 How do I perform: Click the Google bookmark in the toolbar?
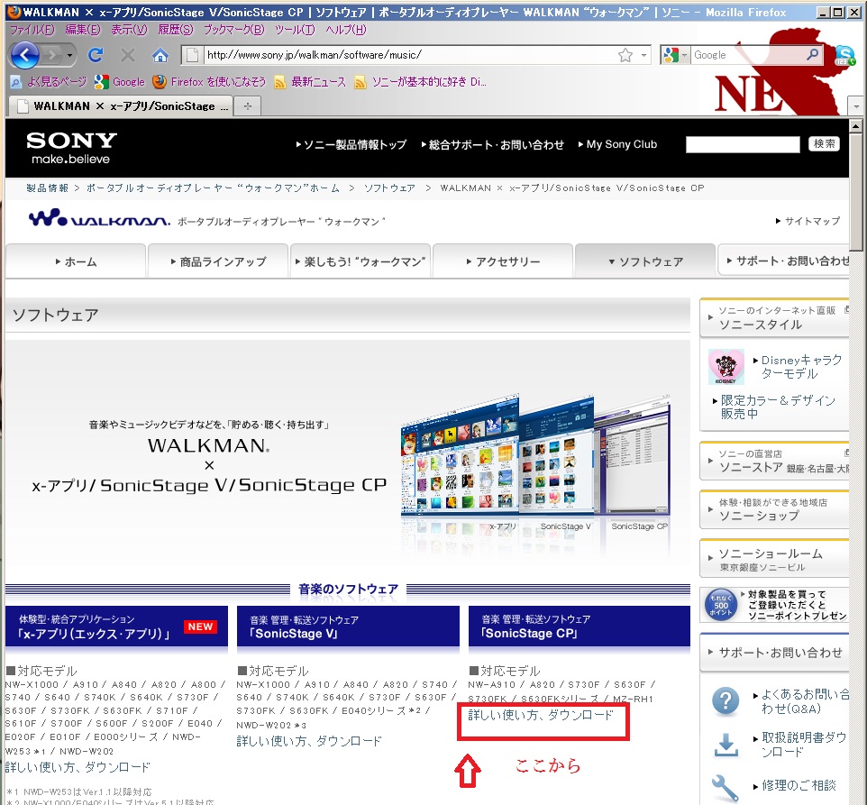pos(120,82)
